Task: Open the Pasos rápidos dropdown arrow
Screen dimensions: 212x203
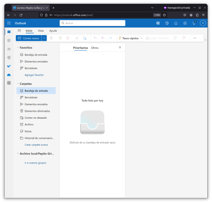Action: [x=142, y=38]
